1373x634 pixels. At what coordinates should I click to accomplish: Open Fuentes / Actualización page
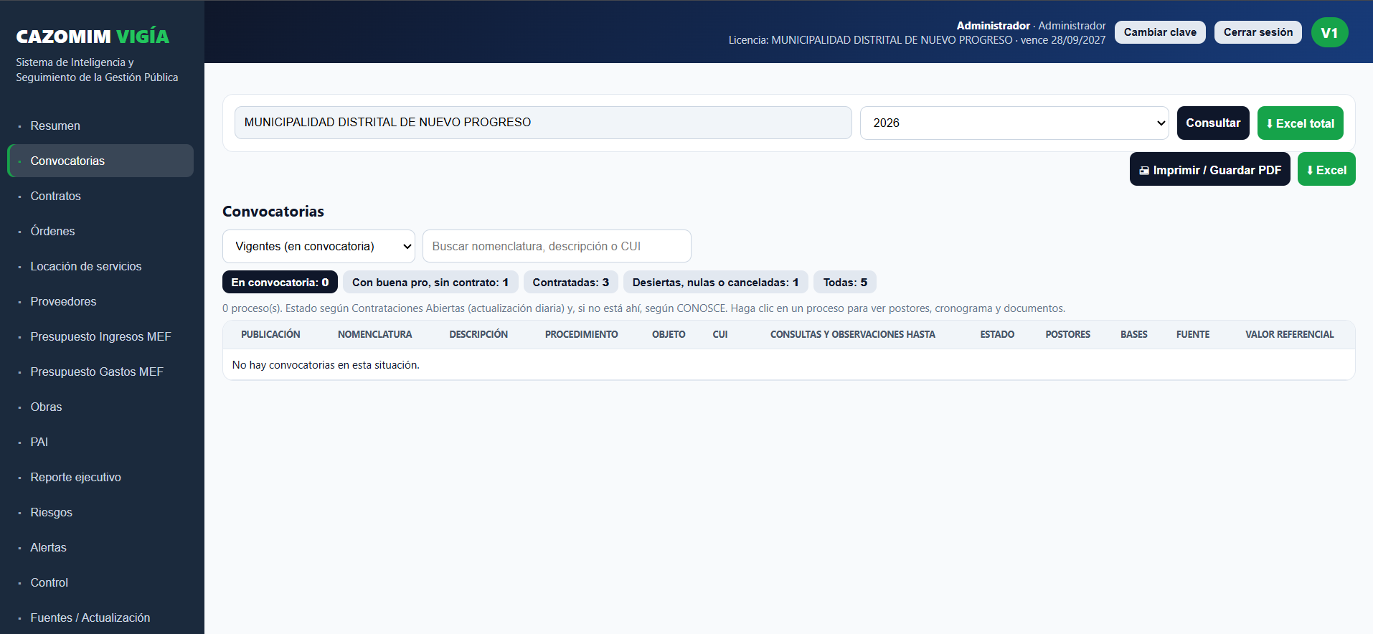pos(100,618)
